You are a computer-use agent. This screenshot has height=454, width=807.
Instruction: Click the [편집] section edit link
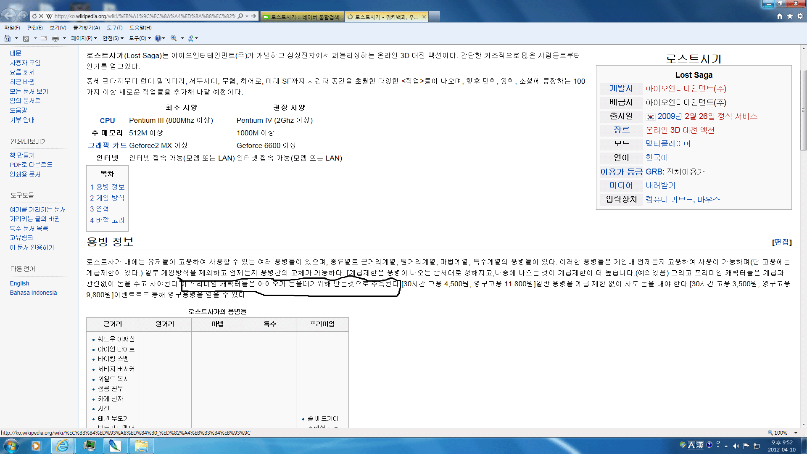(x=782, y=242)
